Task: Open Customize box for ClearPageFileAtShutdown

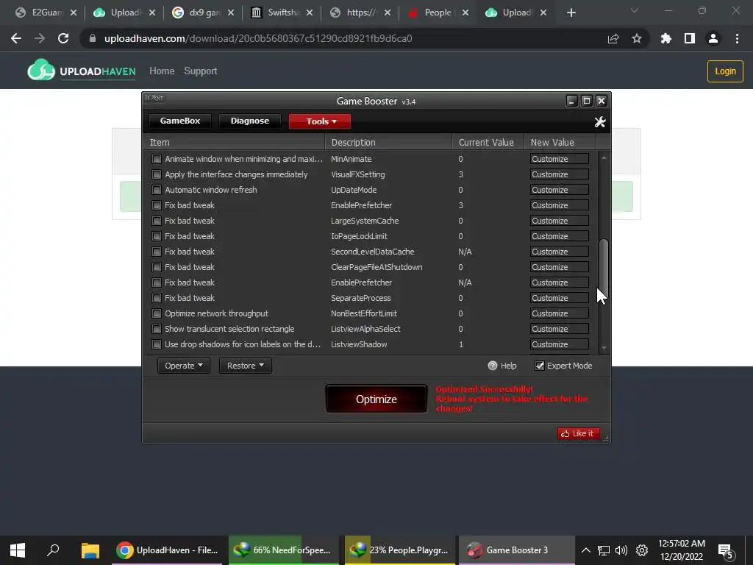Action: (560, 267)
